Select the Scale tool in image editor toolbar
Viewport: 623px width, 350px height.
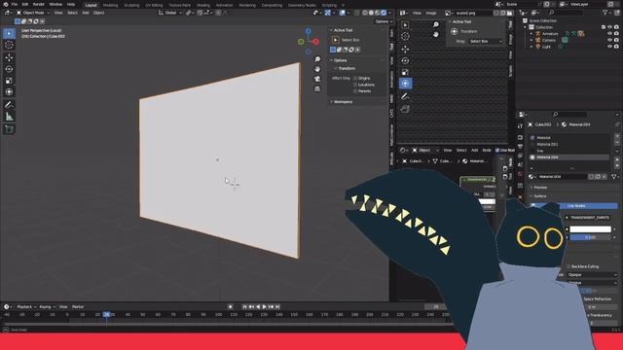pos(405,72)
